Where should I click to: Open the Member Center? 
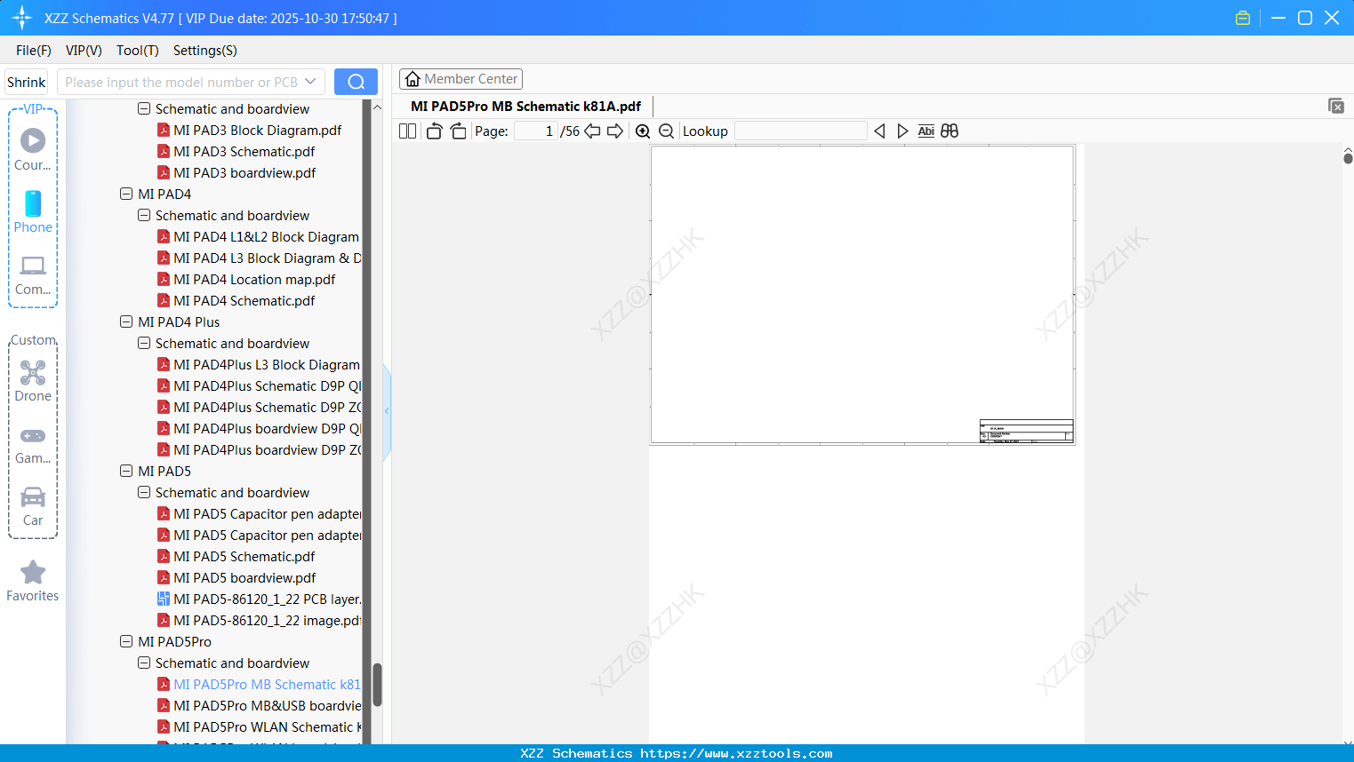click(x=461, y=79)
